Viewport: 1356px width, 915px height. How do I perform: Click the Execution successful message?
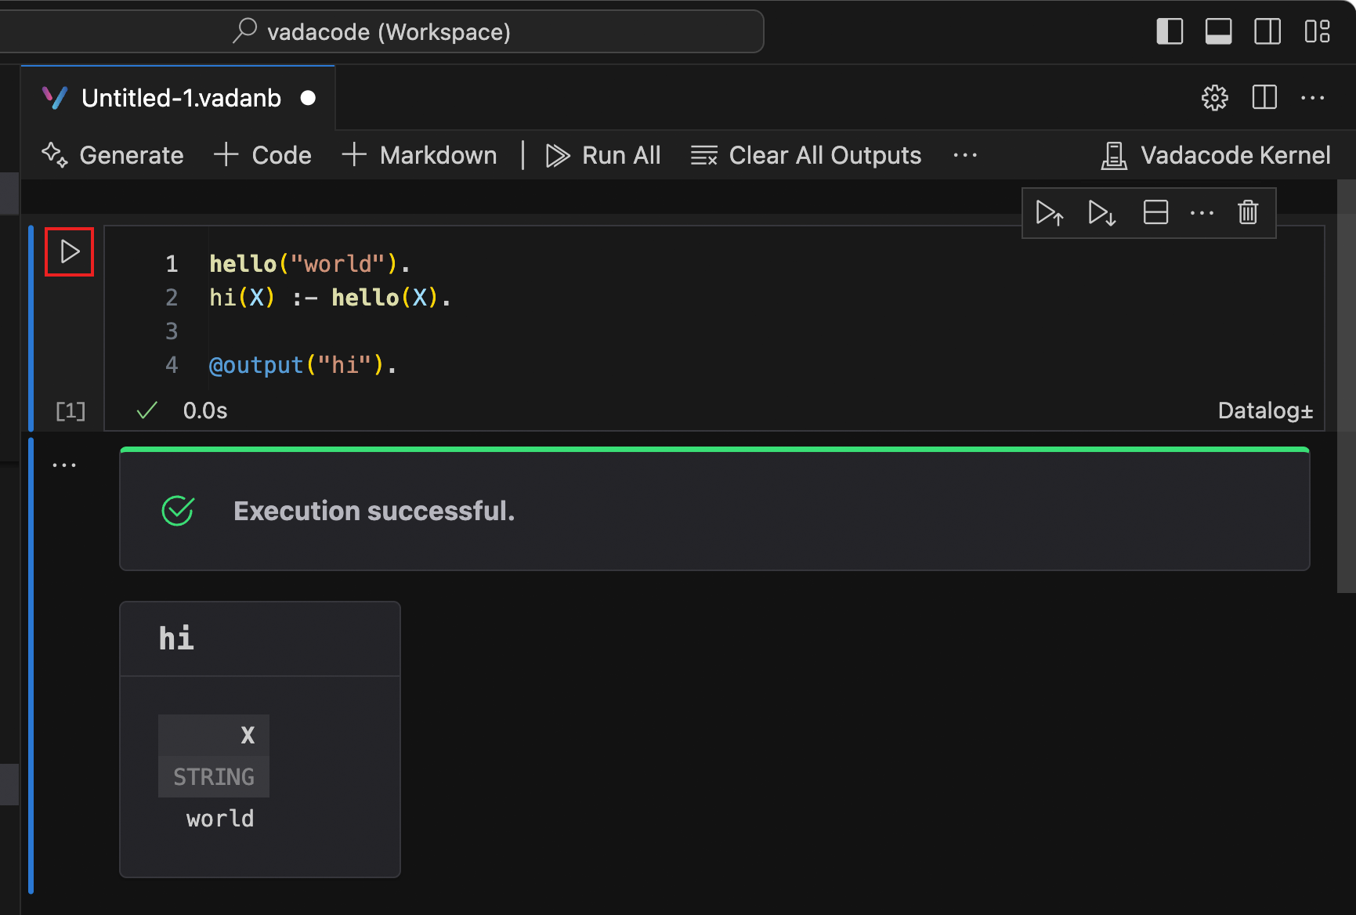374,511
